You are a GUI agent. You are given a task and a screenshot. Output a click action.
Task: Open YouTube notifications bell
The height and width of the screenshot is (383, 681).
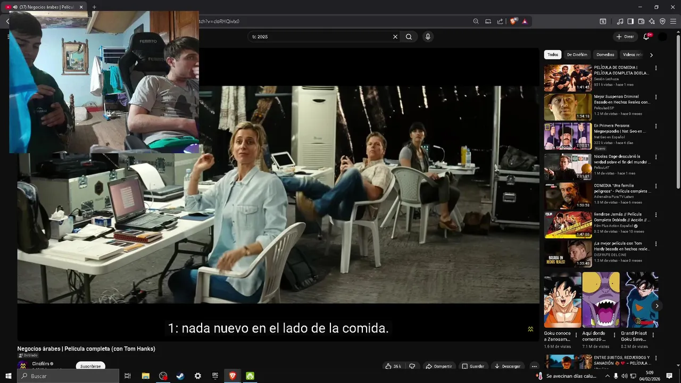tap(646, 37)
